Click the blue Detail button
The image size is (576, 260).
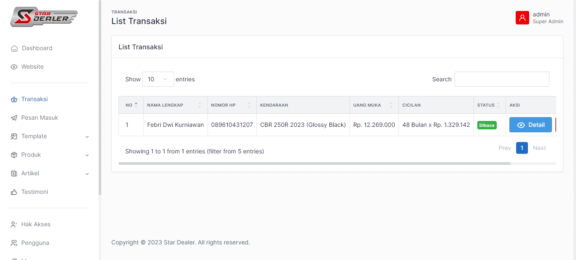click(x=530, y=125)
